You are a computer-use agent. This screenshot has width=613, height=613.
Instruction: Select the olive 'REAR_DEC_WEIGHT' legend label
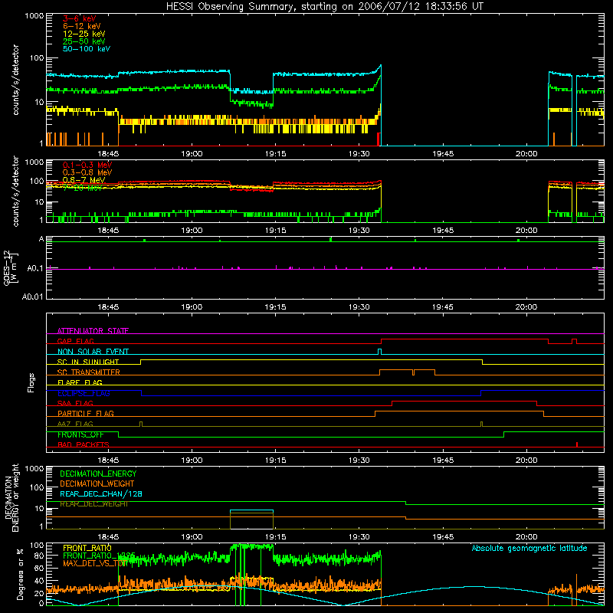[94, 504]
